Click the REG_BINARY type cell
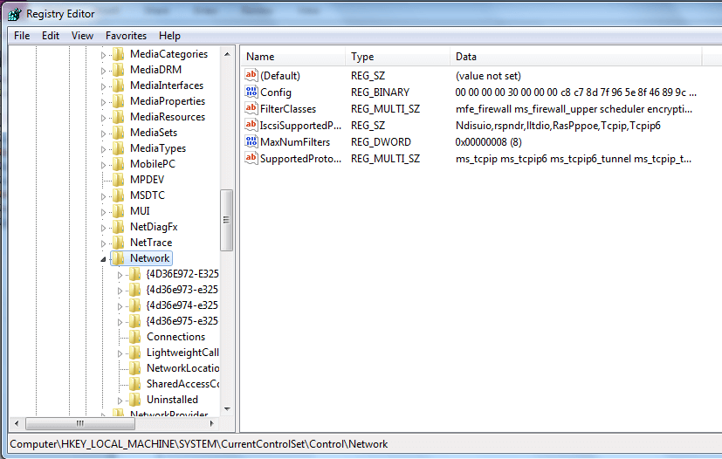722x459 pixels. (380, 92)
